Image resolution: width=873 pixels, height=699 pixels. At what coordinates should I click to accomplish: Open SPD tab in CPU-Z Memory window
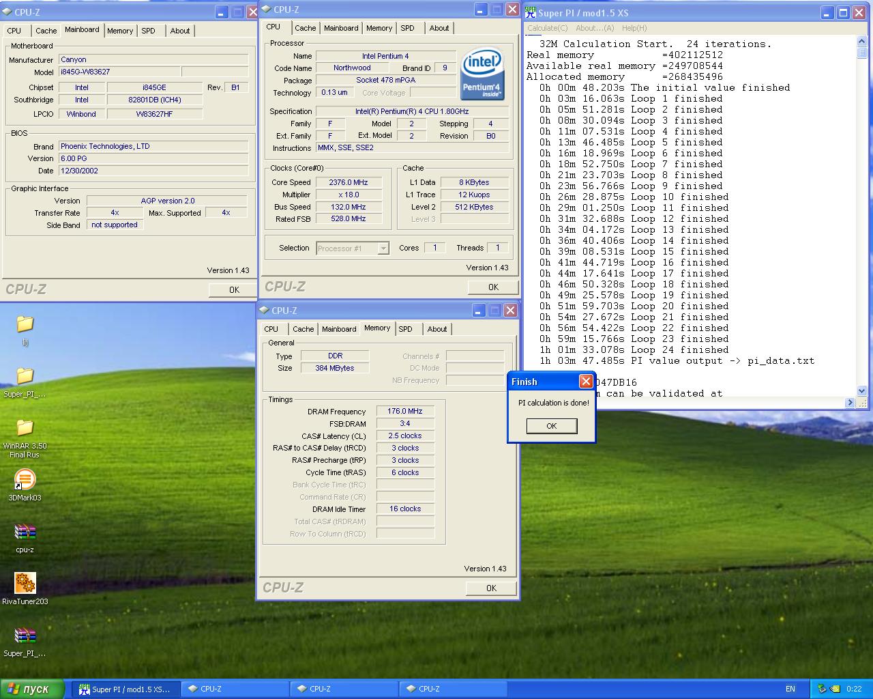pyautogui.click(x=406, y=329)
